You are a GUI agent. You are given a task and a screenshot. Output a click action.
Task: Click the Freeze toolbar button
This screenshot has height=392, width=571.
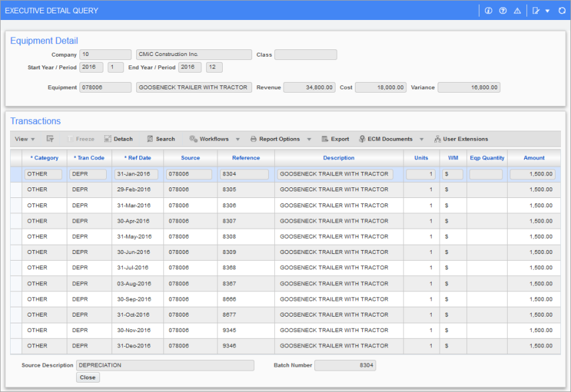tap(81, 139)
